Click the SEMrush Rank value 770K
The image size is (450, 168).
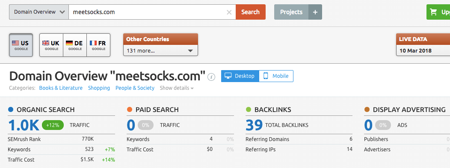[88, 139]
